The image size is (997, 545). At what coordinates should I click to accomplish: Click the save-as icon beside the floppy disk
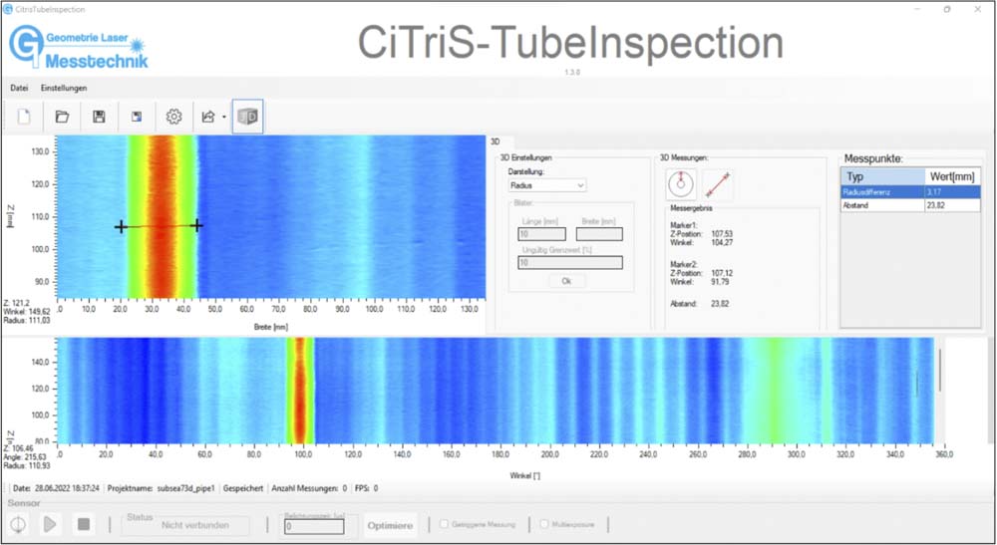point(136,117)
